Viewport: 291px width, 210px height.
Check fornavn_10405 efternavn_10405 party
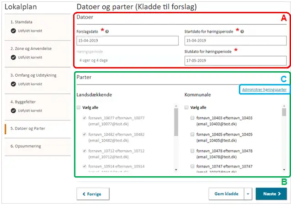(x=192, y=135)
